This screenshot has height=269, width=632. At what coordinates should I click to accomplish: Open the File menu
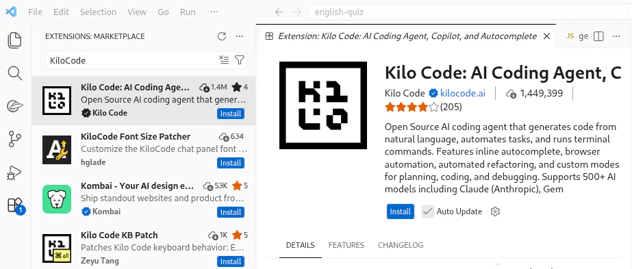35,12
